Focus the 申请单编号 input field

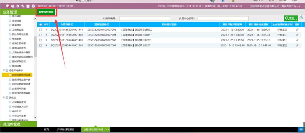[x=144, y=19]
